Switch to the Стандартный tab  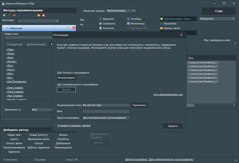click(x=14, y=44)
